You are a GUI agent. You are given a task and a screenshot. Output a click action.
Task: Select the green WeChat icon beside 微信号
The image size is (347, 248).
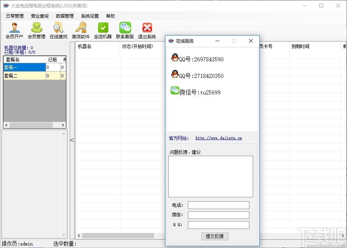[x=175, y=90]
